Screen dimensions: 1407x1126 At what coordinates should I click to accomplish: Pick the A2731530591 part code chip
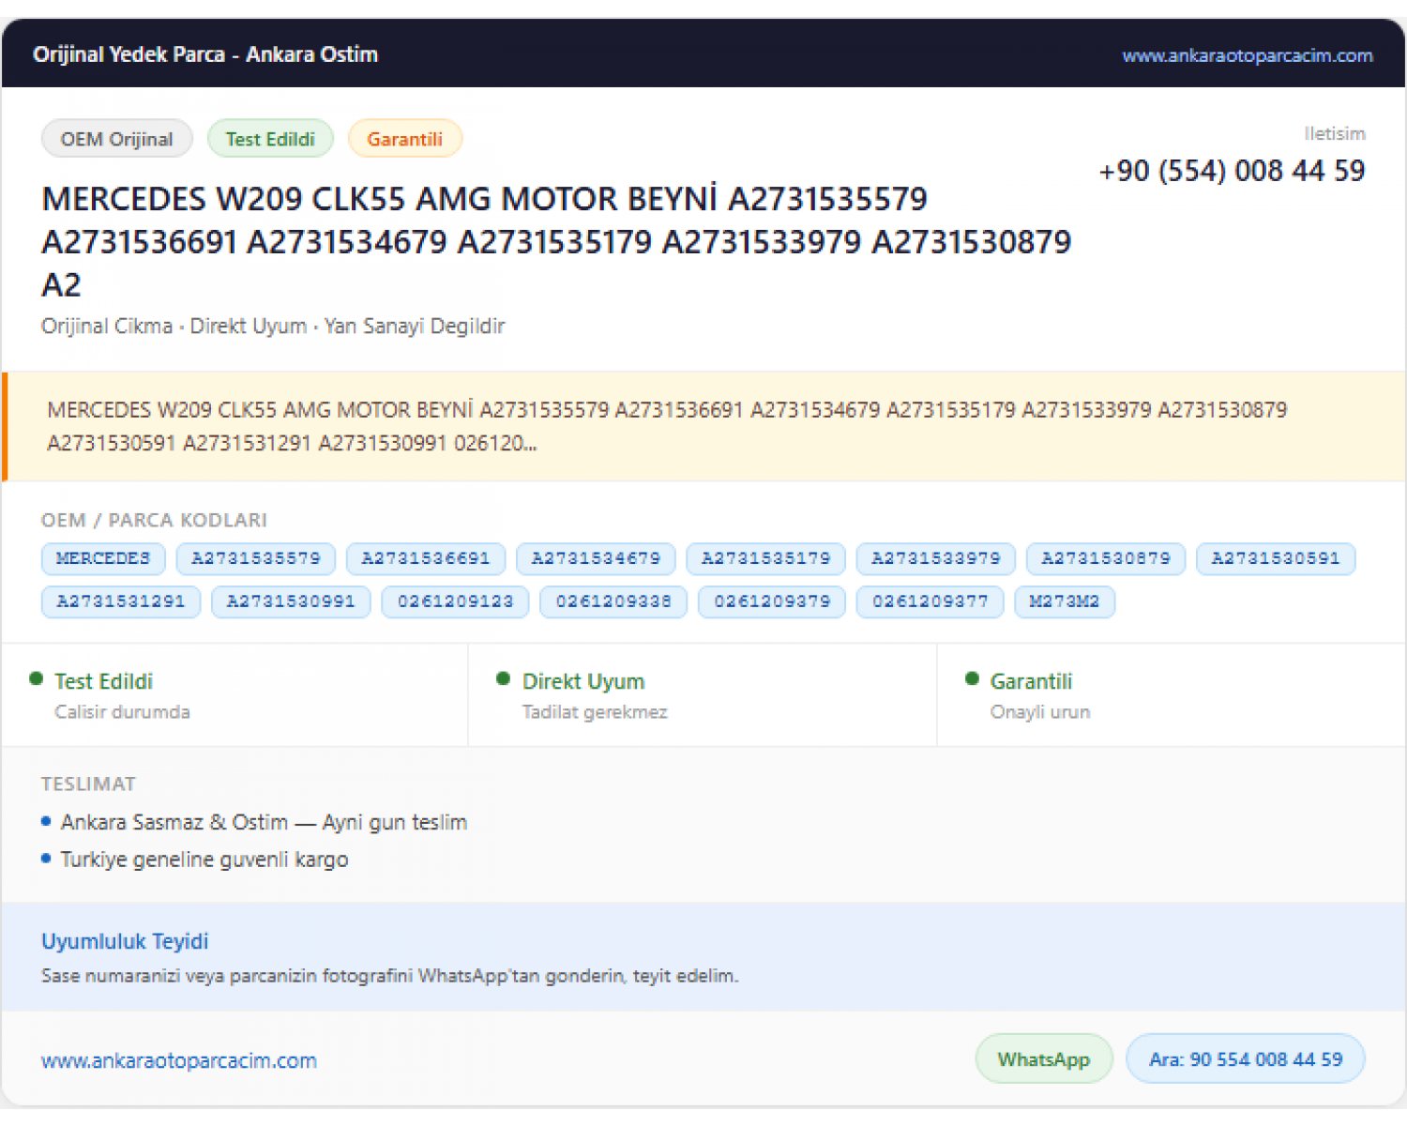[x=1276, y=558]
